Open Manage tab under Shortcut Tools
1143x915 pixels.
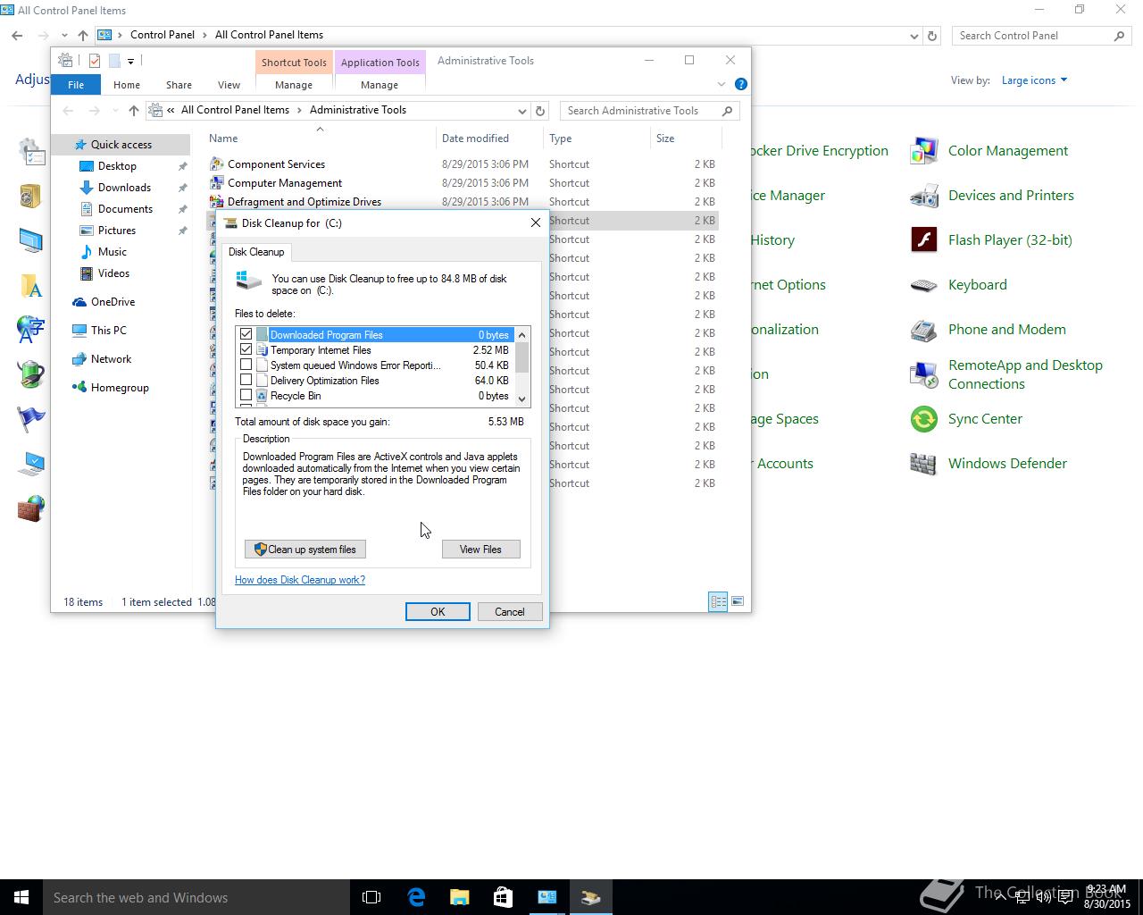point(294,85)
